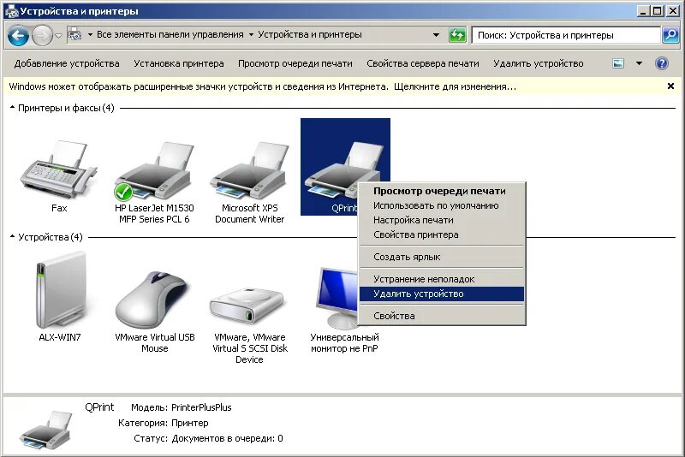Choose 'Просмотр очереди печати' in context menu

[442, 191]
